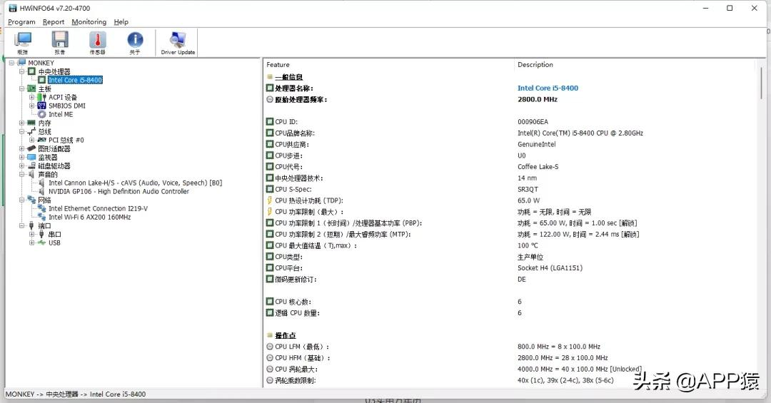This screenshot has width=771, height=403.
Task: Click the disk drive icon beside 磁盘驱动器
Action: pyautogui.click(x=31, y=165)
